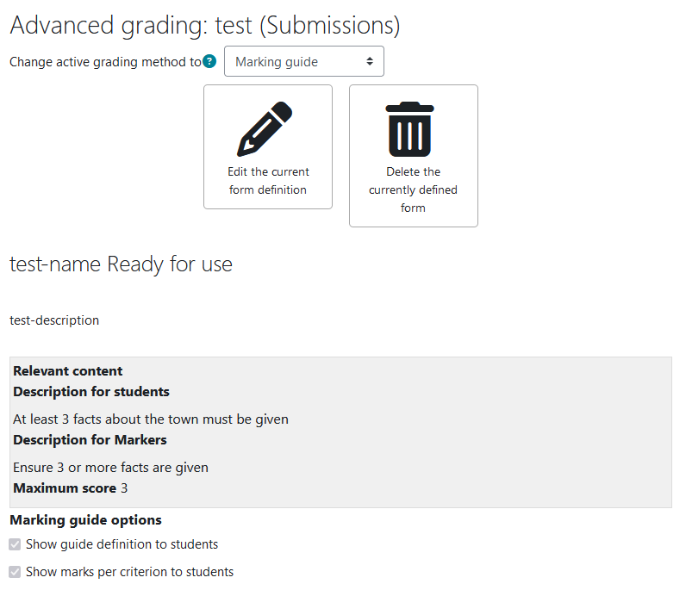
Task: Click the Show guide definition to students label
Action: [122, 544]
